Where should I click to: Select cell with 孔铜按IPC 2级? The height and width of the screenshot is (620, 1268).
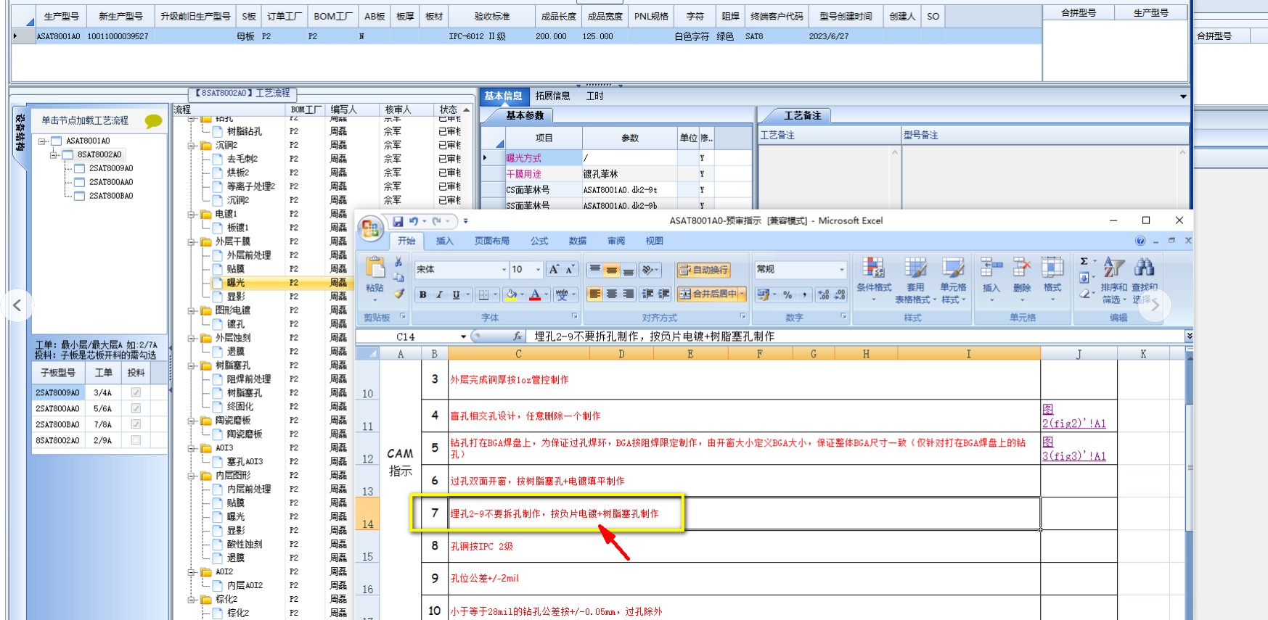click(x=744, y=546)
